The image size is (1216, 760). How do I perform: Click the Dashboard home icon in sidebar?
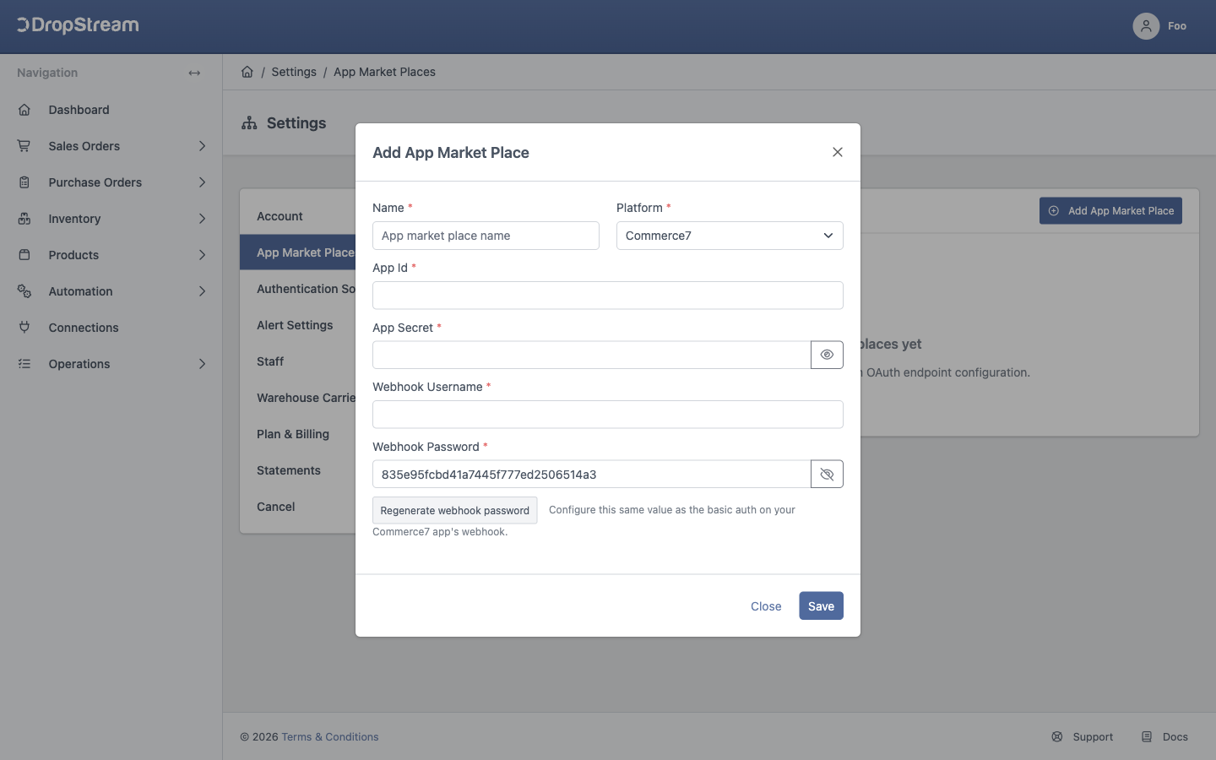click(x=24, y=110)
